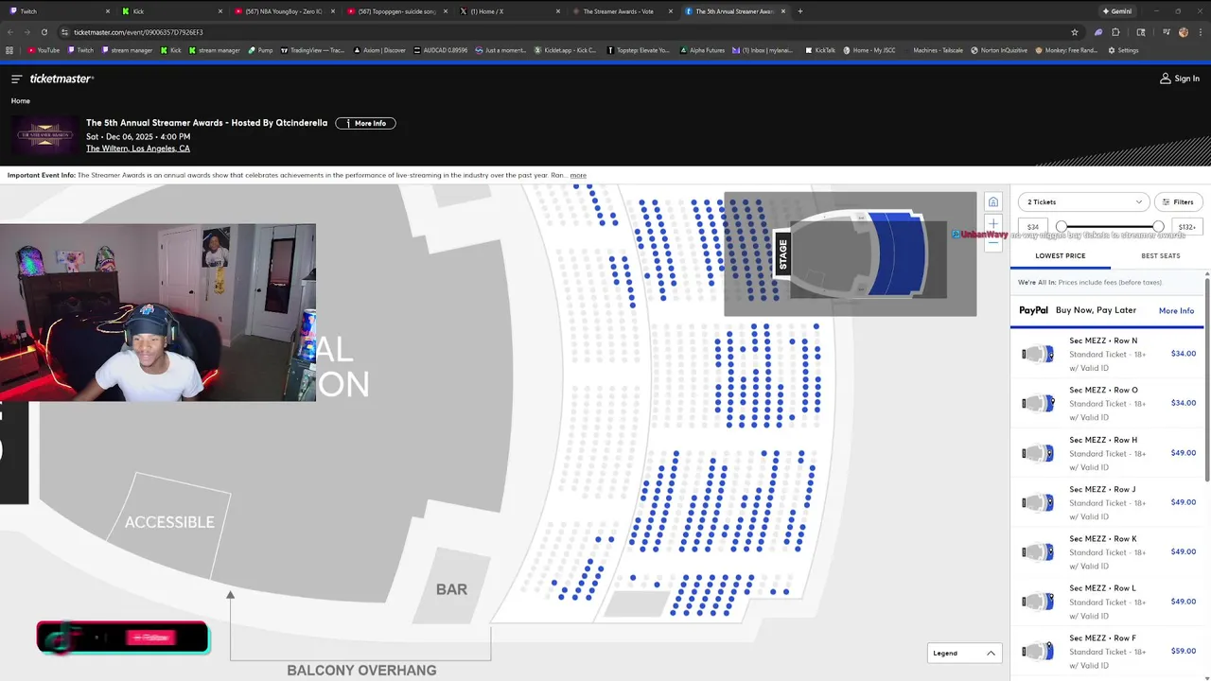
Task: Open PayPal More Info link
Action: coord(1176,310)
